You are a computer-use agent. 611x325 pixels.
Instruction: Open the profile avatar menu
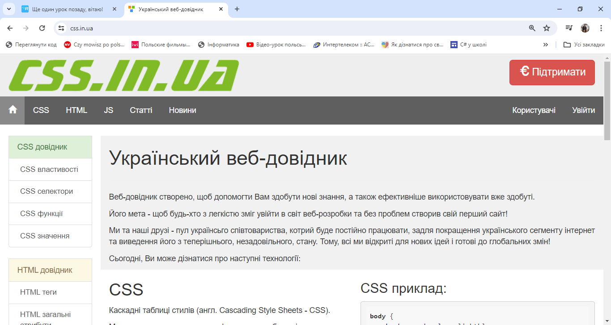(x=585, y=28)
